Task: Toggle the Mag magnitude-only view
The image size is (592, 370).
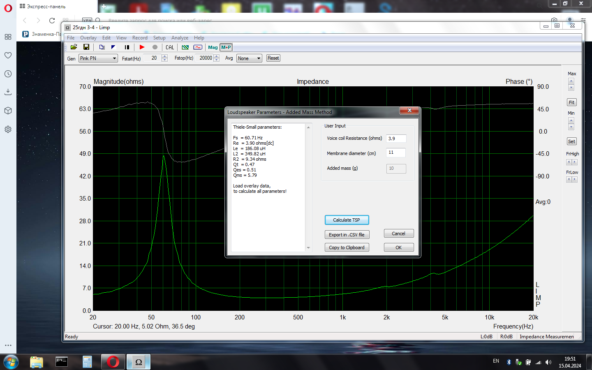Action: tap(213, 47)
